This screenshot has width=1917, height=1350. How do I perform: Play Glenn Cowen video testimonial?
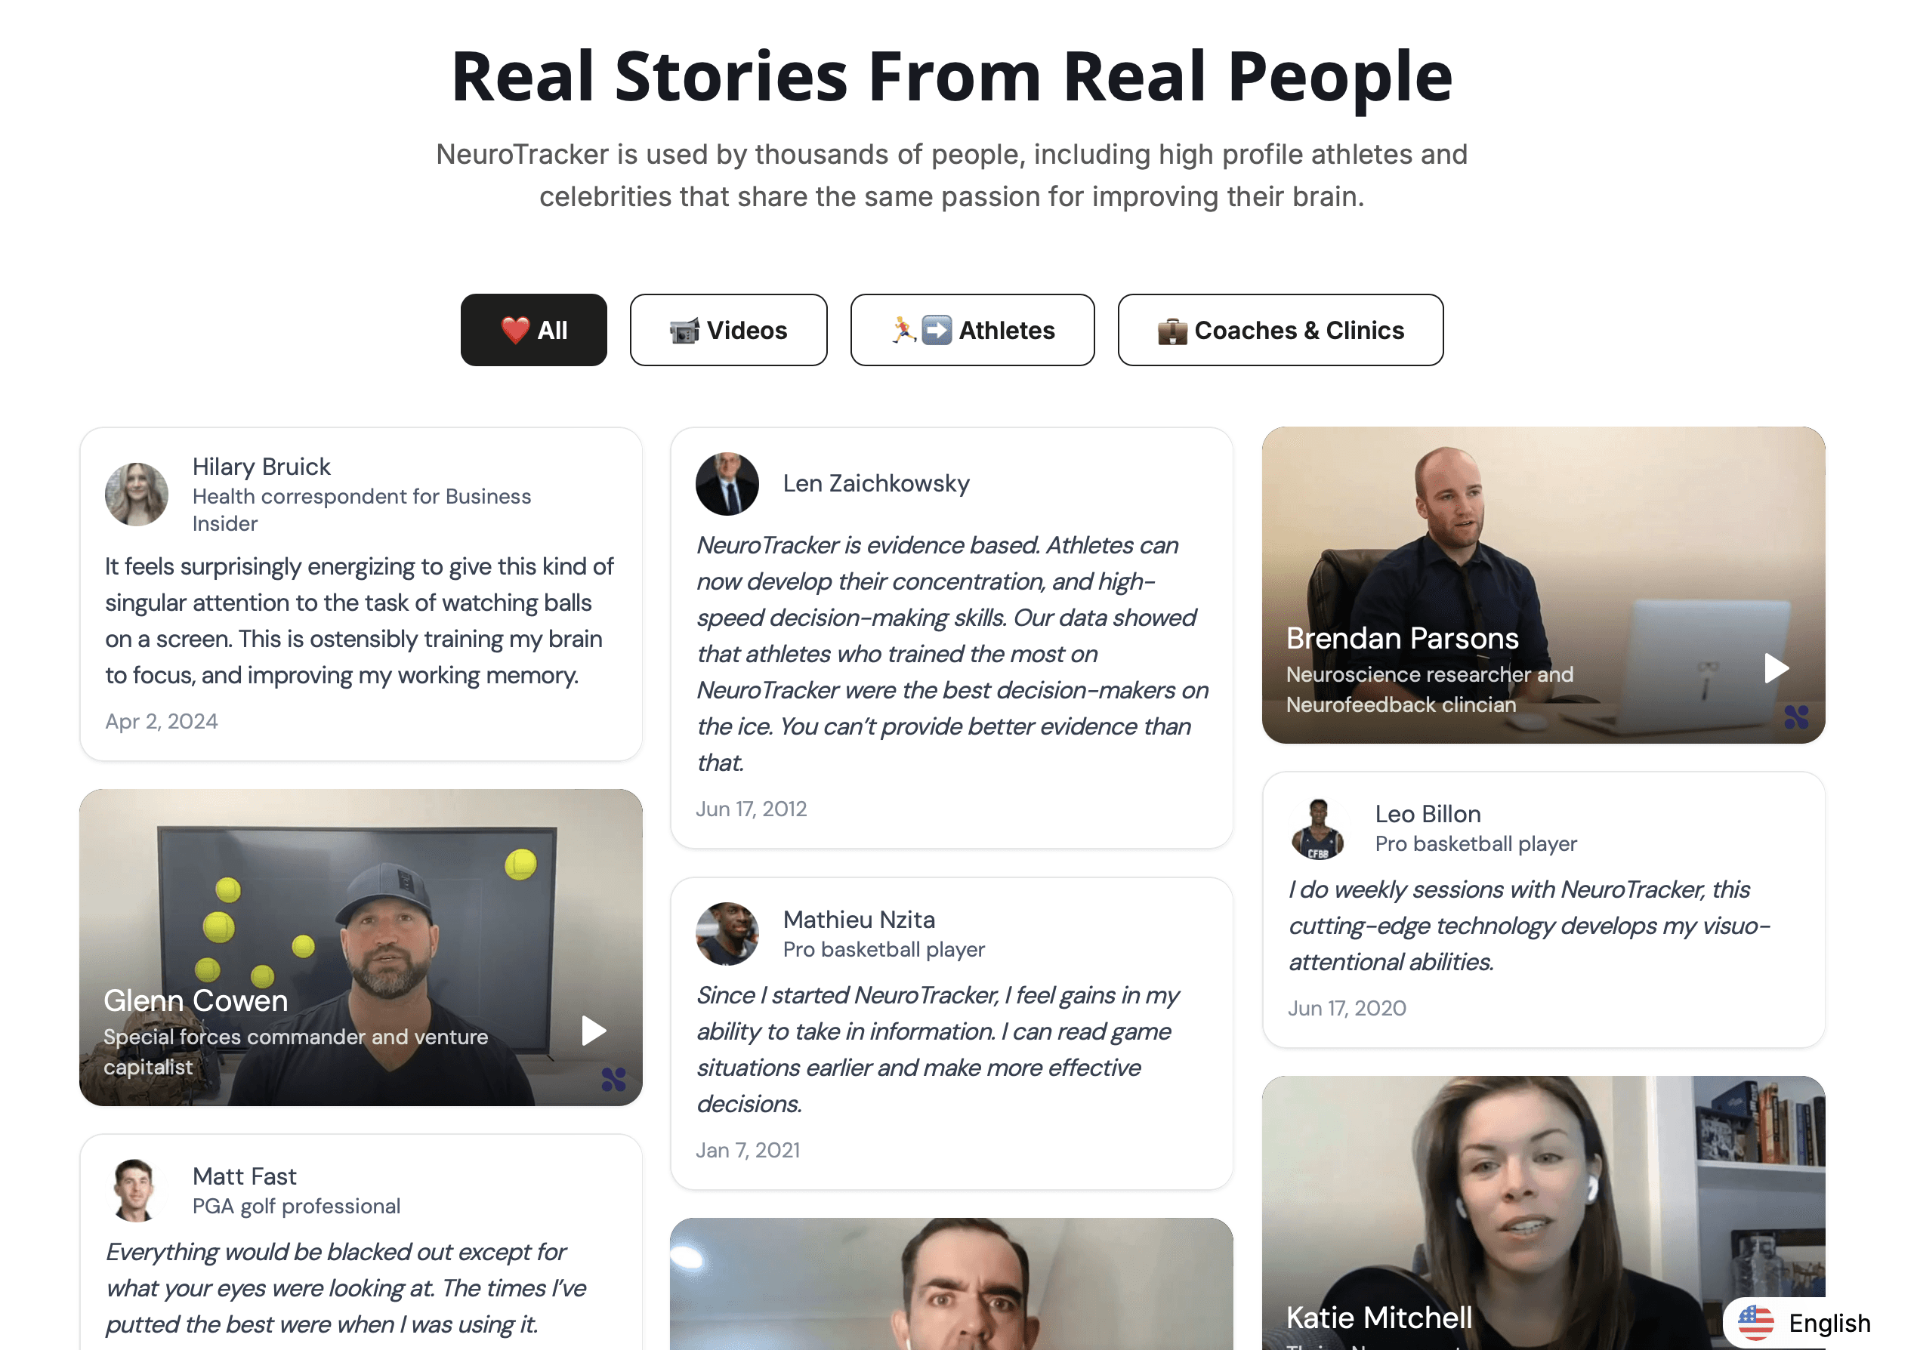594,1031
